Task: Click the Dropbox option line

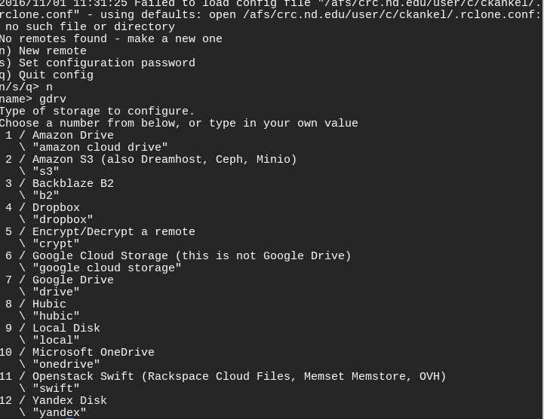Action: tap(56, 208)
